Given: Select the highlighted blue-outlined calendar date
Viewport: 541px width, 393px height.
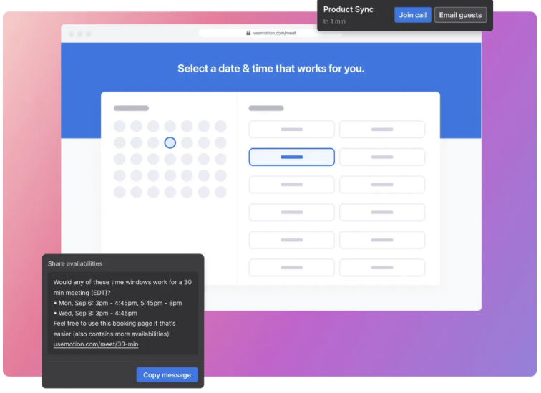Looking at the screenshot, I should tap(170, 142).
